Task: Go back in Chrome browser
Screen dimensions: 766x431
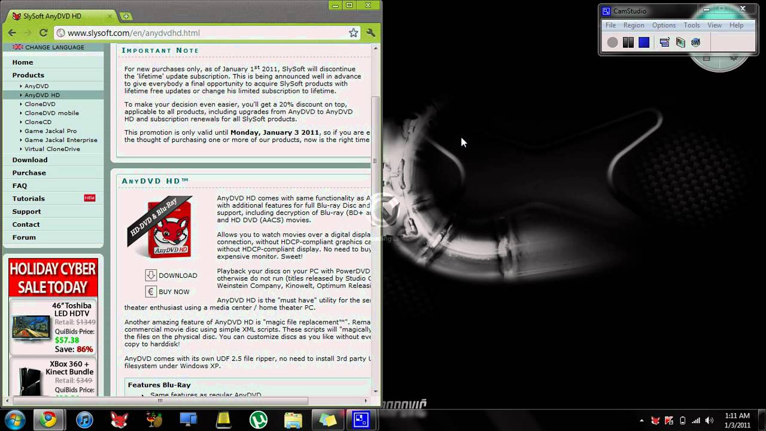Action: (12, 33)
